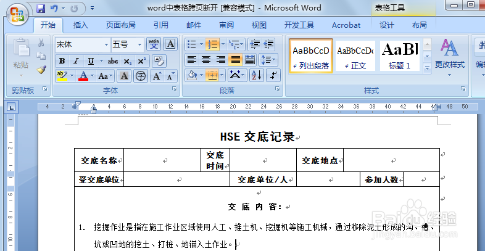The image size is (485, 251).
Task: Click the phonetic guide (wén) icon
Action: click(x=154, y=44)
